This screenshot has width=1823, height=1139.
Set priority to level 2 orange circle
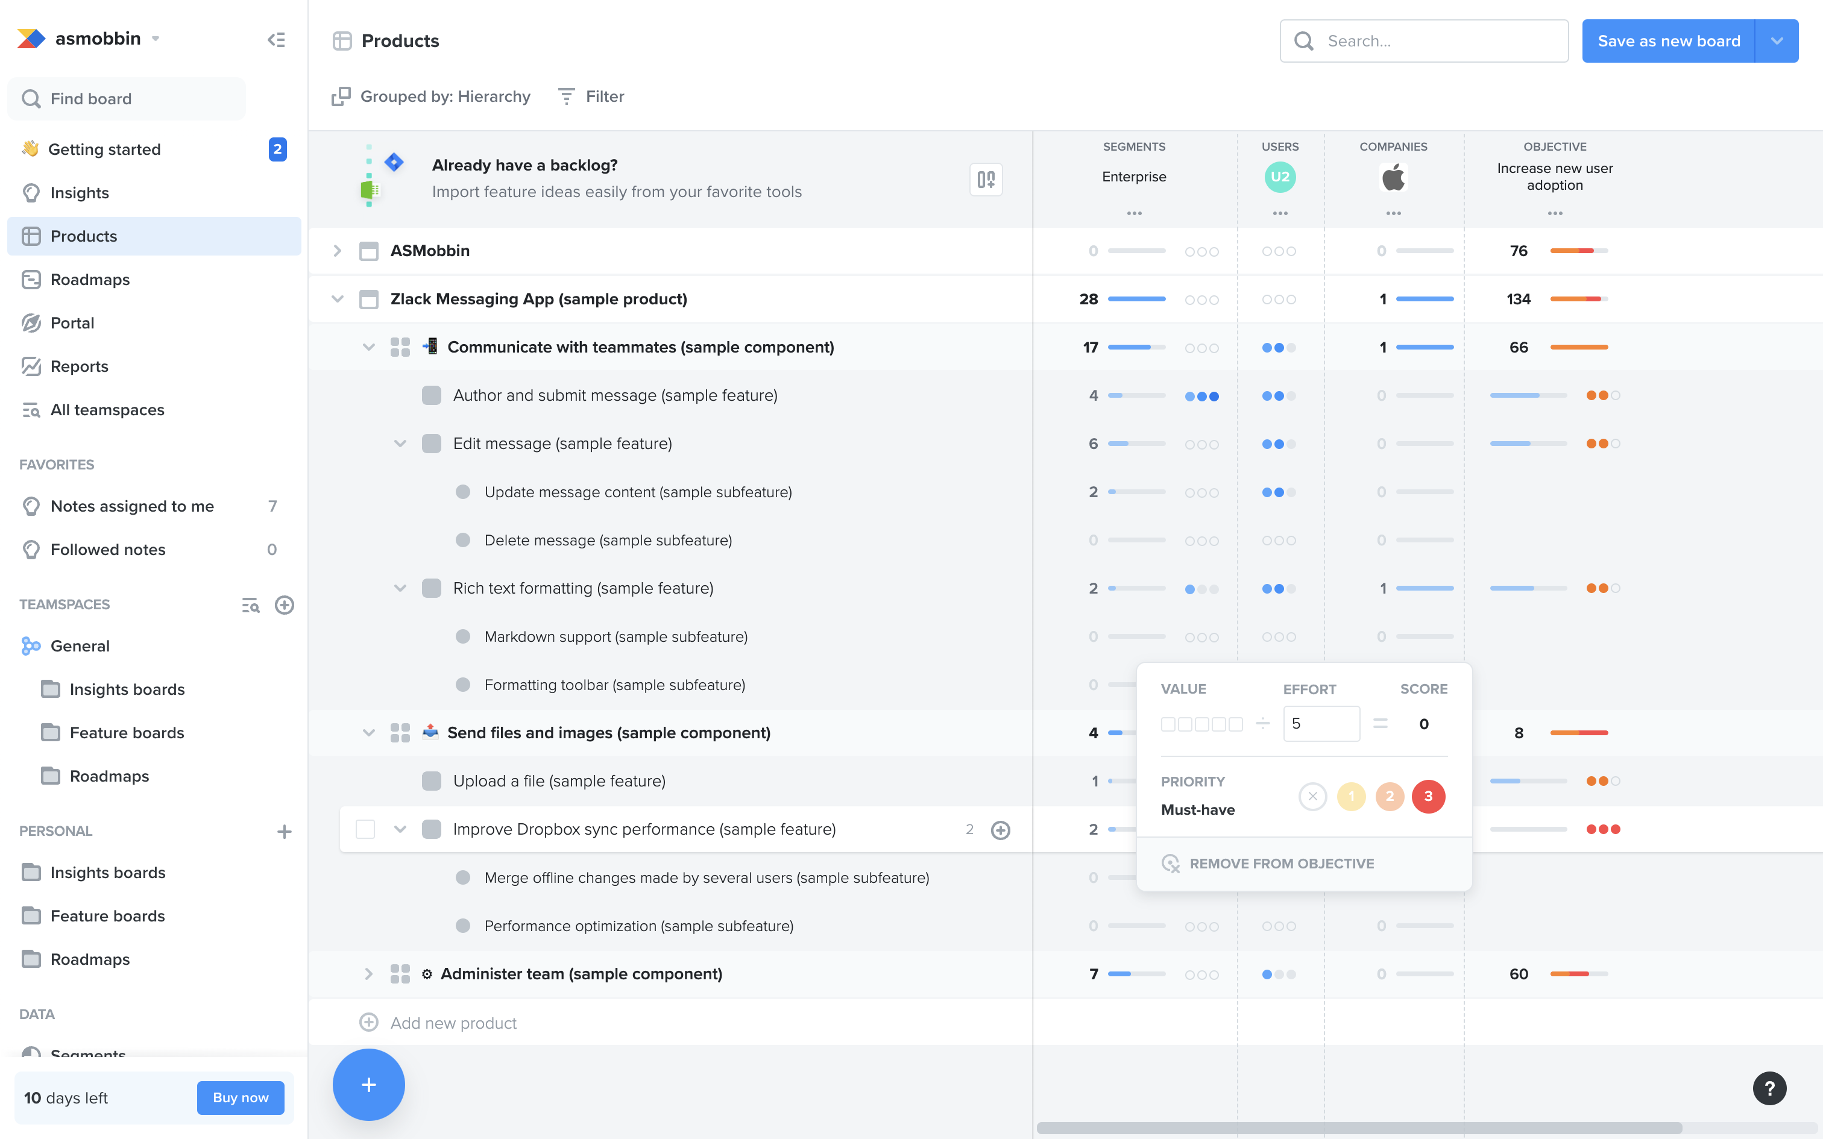(x=1389, y=796)
